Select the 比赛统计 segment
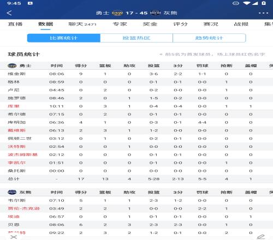This screenshot has height=240, width=273. 64,38
